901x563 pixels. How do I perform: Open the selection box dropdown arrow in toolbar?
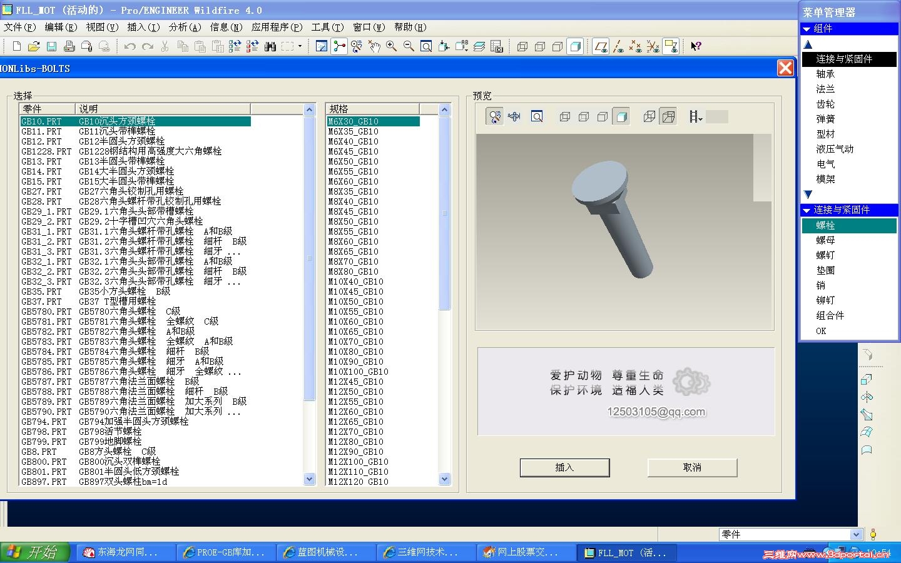(300, 46)
